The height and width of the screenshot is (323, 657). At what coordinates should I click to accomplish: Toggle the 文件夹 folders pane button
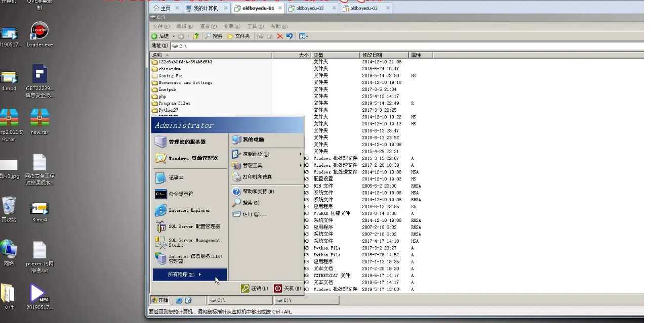[238, 36]
